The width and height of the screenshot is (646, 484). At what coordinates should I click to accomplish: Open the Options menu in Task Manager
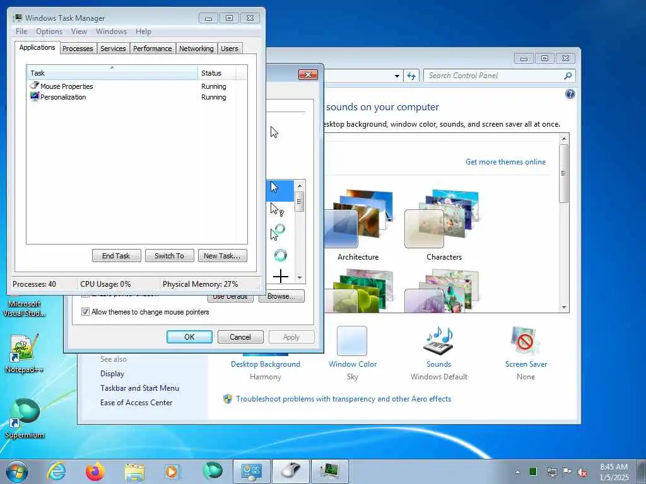(49, 32)
